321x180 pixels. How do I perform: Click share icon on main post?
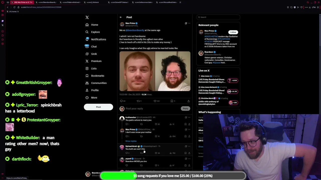(189, 101)
